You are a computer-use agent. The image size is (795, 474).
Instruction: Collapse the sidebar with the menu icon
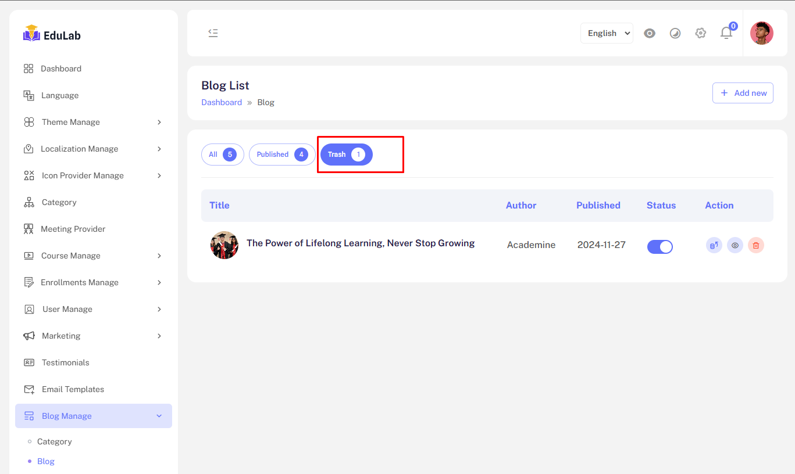(213, 33)
